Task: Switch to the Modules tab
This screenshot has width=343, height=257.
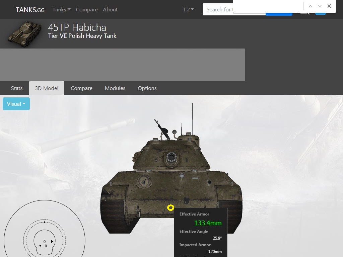Action: [x=115, y=88]
